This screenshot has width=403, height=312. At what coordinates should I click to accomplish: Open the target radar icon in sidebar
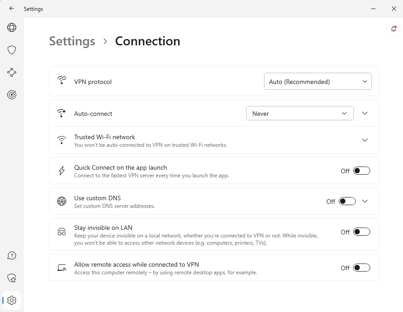point(12,95)
